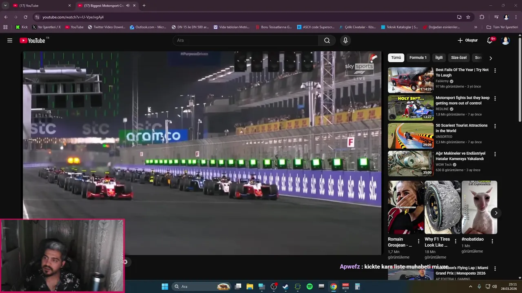Screen dimensions: 522x293
Task: Start voice search with microphone icon
Action: [345, 40]
